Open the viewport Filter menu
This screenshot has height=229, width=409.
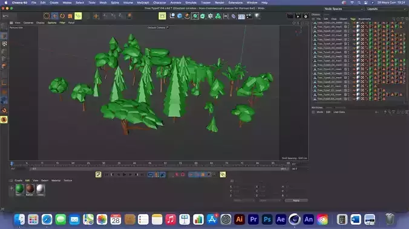click(62, 23)
